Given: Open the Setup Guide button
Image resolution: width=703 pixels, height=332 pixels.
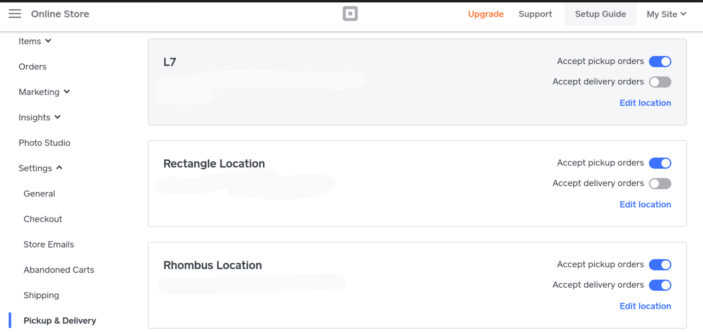Looking at the screenshot, I should click(600, 14).
